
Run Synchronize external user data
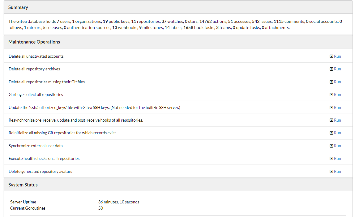point(337,146)
